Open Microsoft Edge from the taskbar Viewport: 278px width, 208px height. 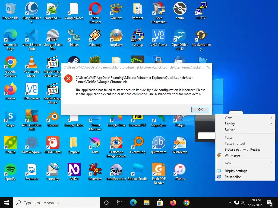point(133,203)
